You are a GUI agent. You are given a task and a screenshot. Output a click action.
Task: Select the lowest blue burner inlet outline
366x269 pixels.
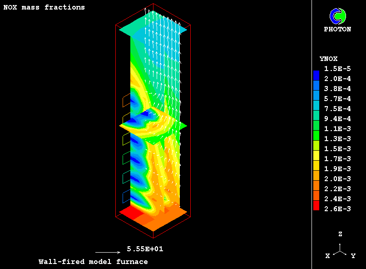point(127,197)
